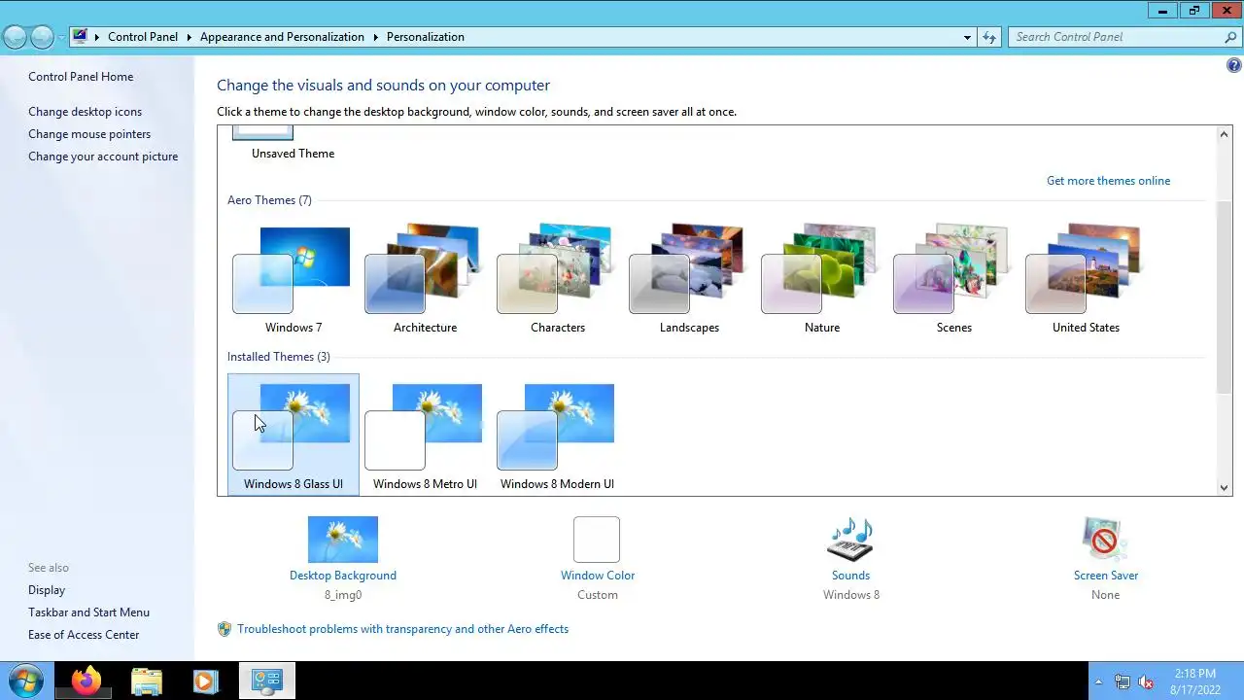Choose the Characters theme

[x=557, y=278]
